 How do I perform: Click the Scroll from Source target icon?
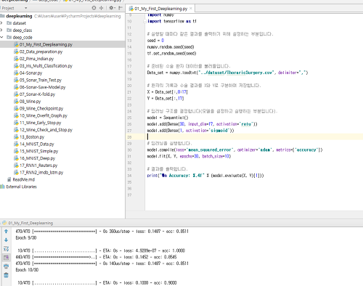point(94,8)
